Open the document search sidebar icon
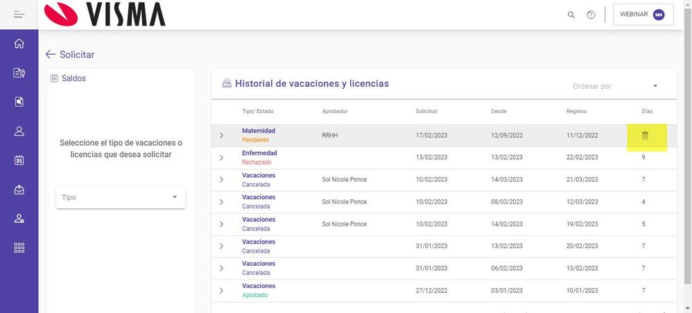 click(19, 102)
